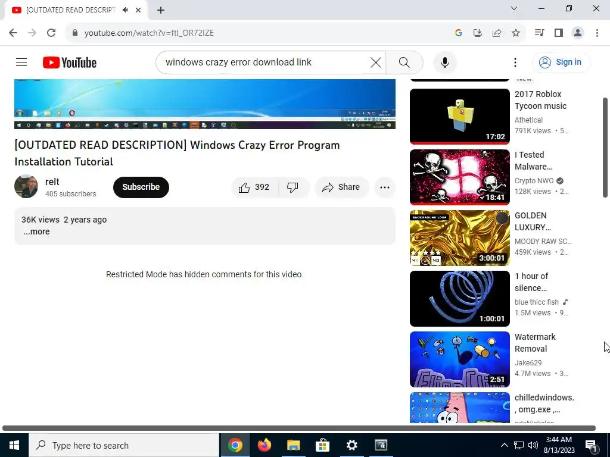Click the vertical page scrollbar

(605, 148)
